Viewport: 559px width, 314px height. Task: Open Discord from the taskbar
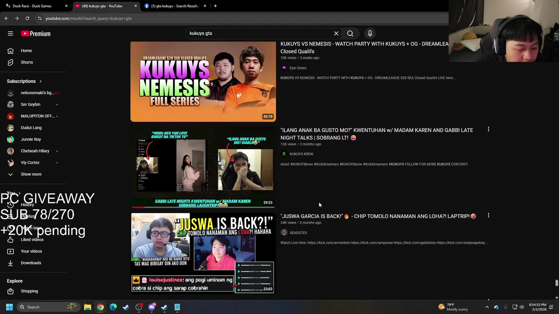[152, 307]
